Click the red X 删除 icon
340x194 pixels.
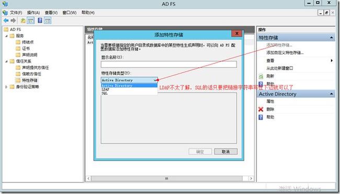pos(261,109)
